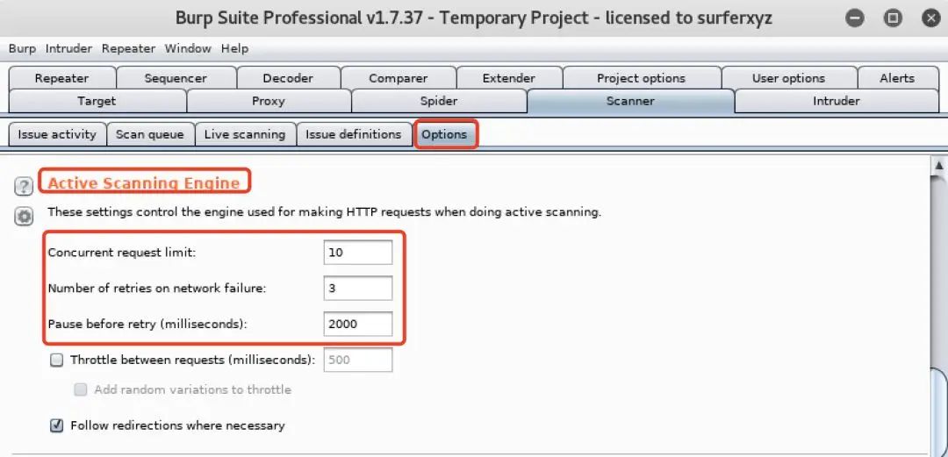Open the Intruder menu in menu bar
Screen dimensions: 948x457
click(69, 48)
